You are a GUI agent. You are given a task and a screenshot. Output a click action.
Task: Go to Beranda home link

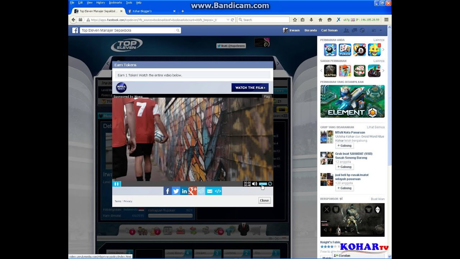pyautogui.click(x=310, y=31)
